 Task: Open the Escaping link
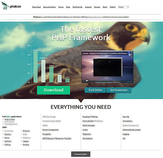pyautogui.click(x=86, y=117)
